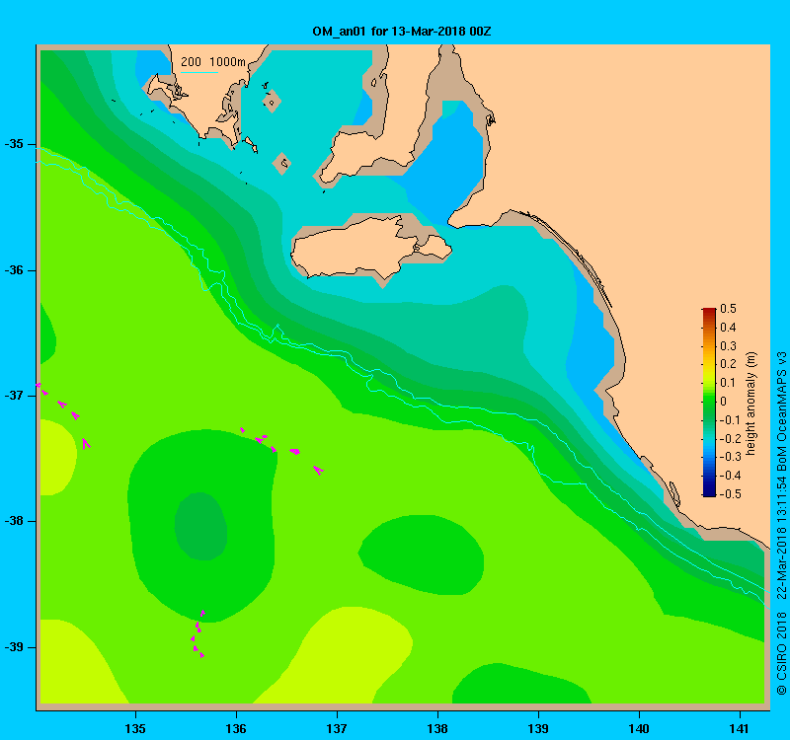Image resolution: width=790 pixels, height=740 pixels.
Task: Click the '-0.1' color bar value
Action: [730, 420]
